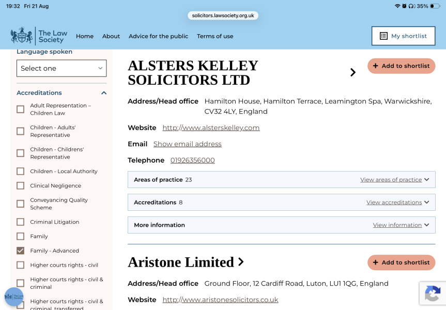
Task: Click the Accreditations heading in sidebar
Action: (x=39, y=92)
